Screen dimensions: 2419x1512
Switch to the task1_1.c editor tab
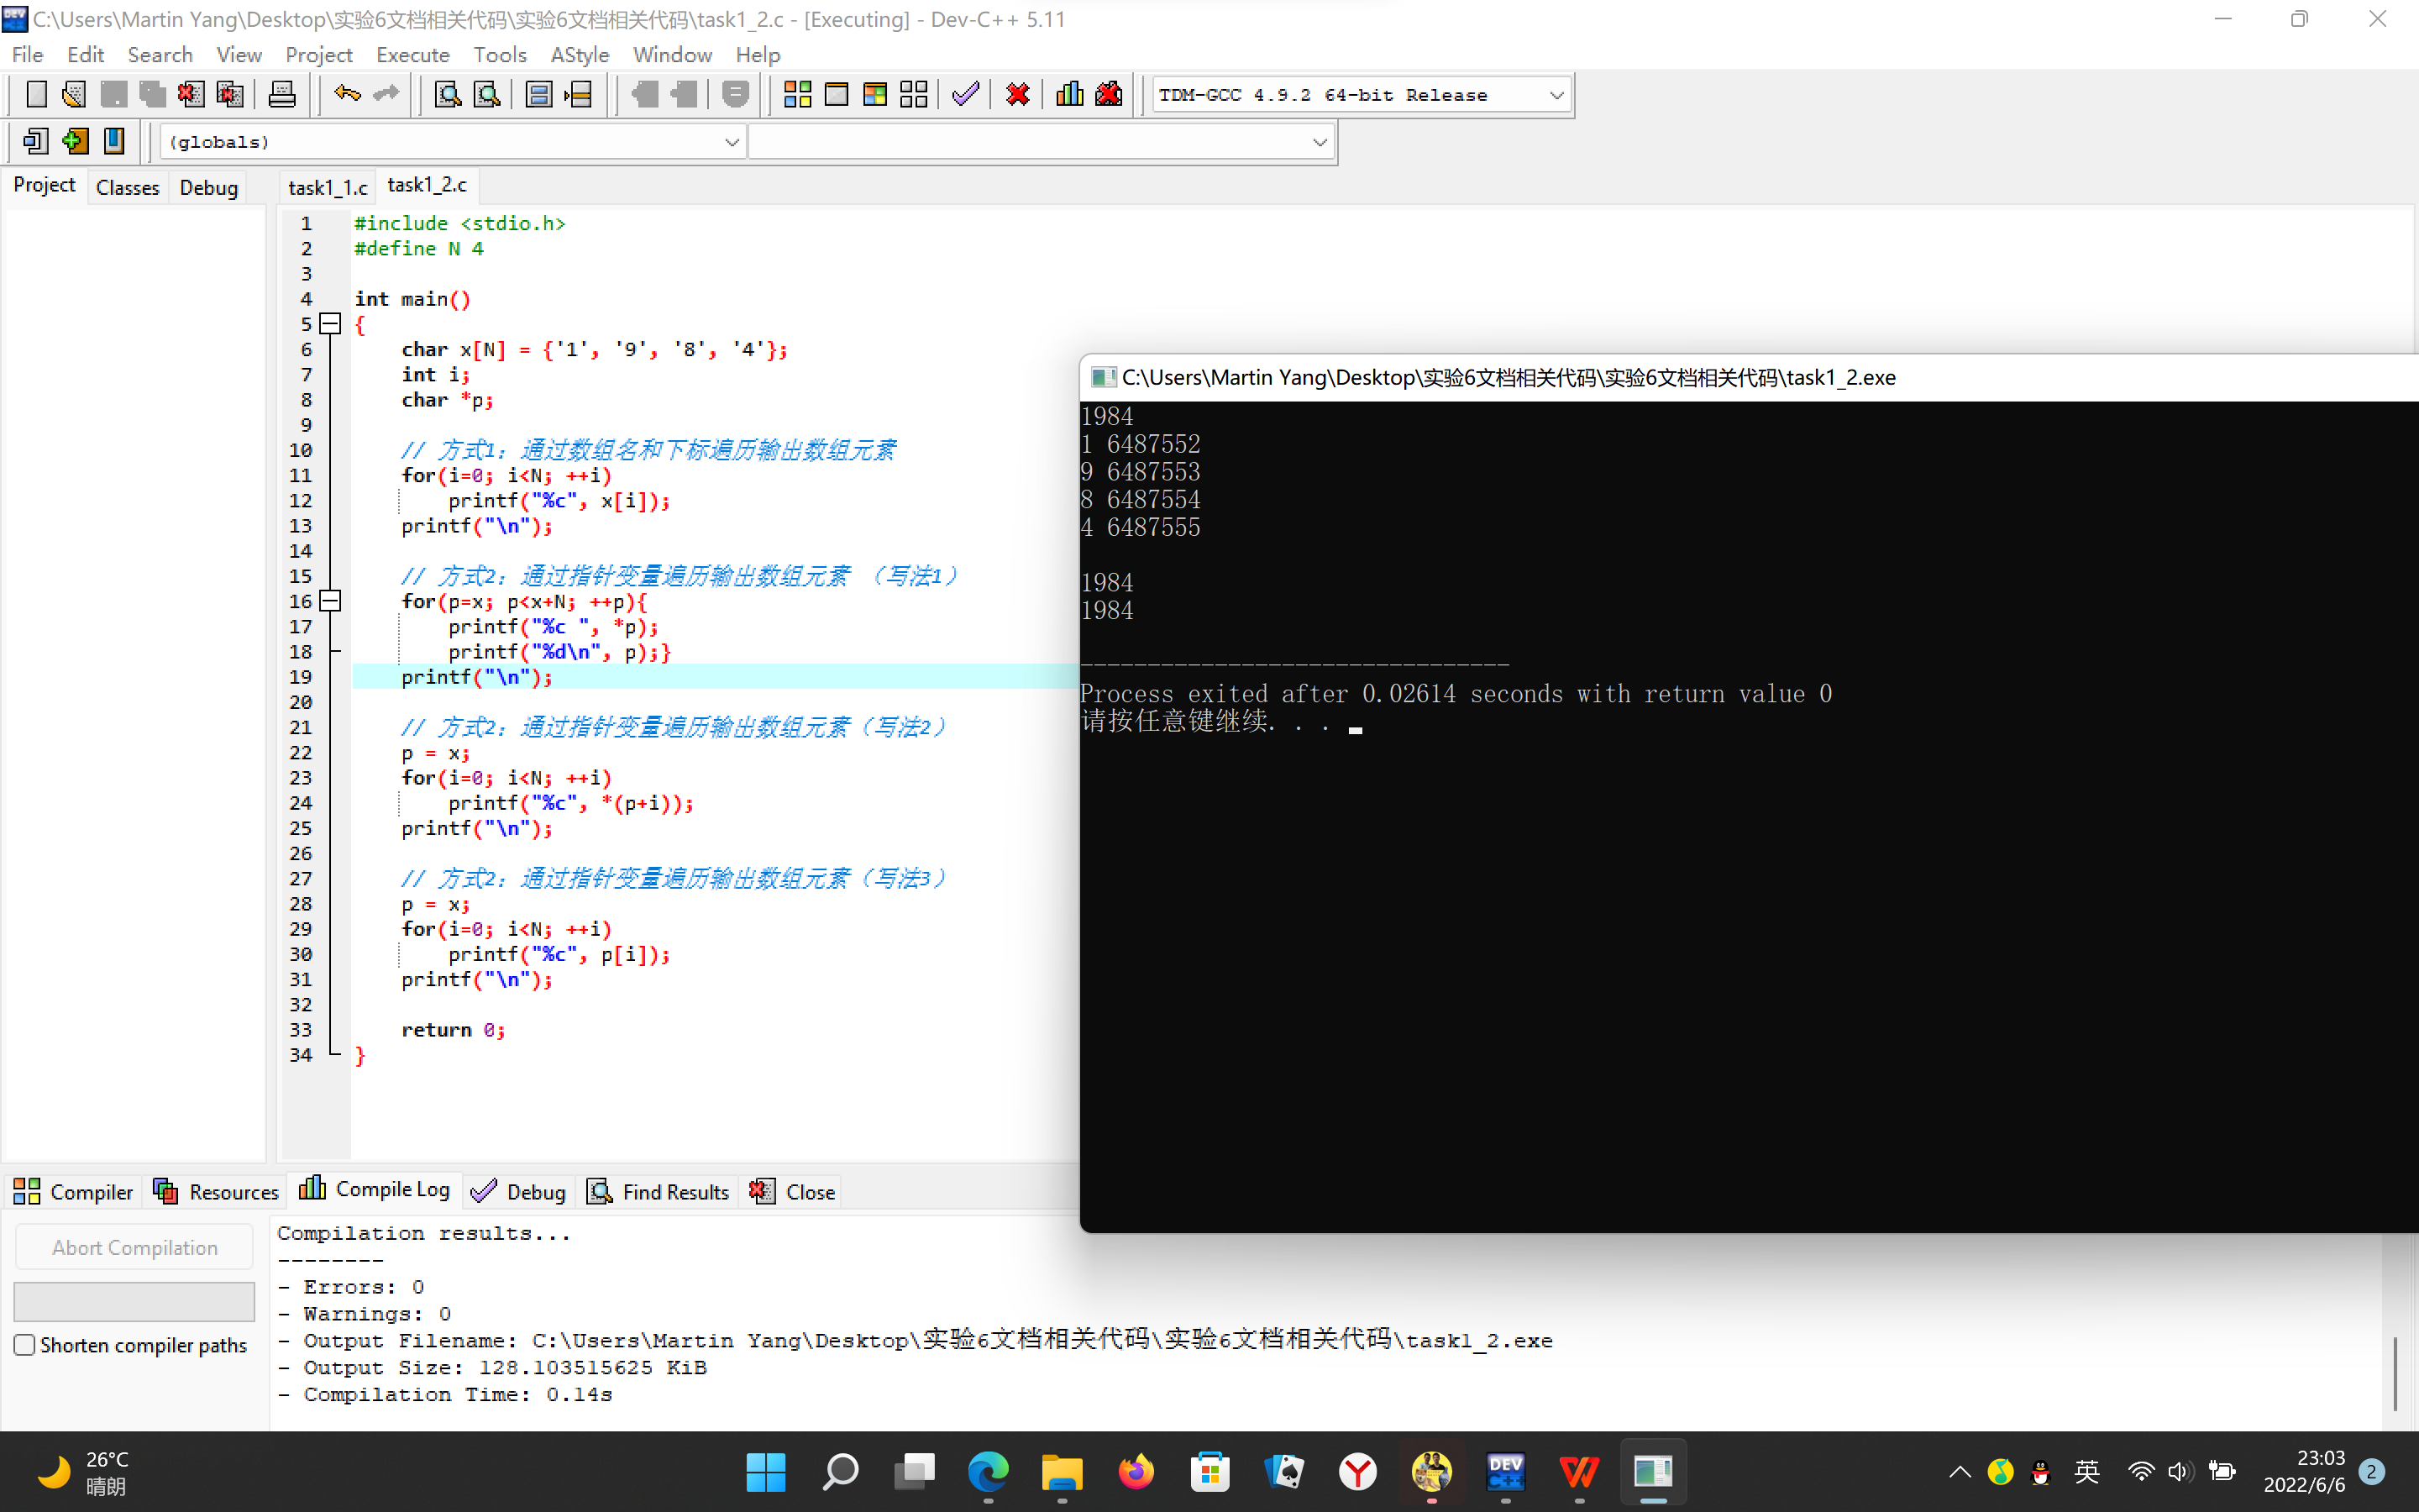tap(327, 187)
